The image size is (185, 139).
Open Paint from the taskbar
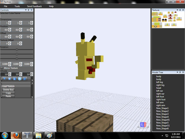click(49, 136)
